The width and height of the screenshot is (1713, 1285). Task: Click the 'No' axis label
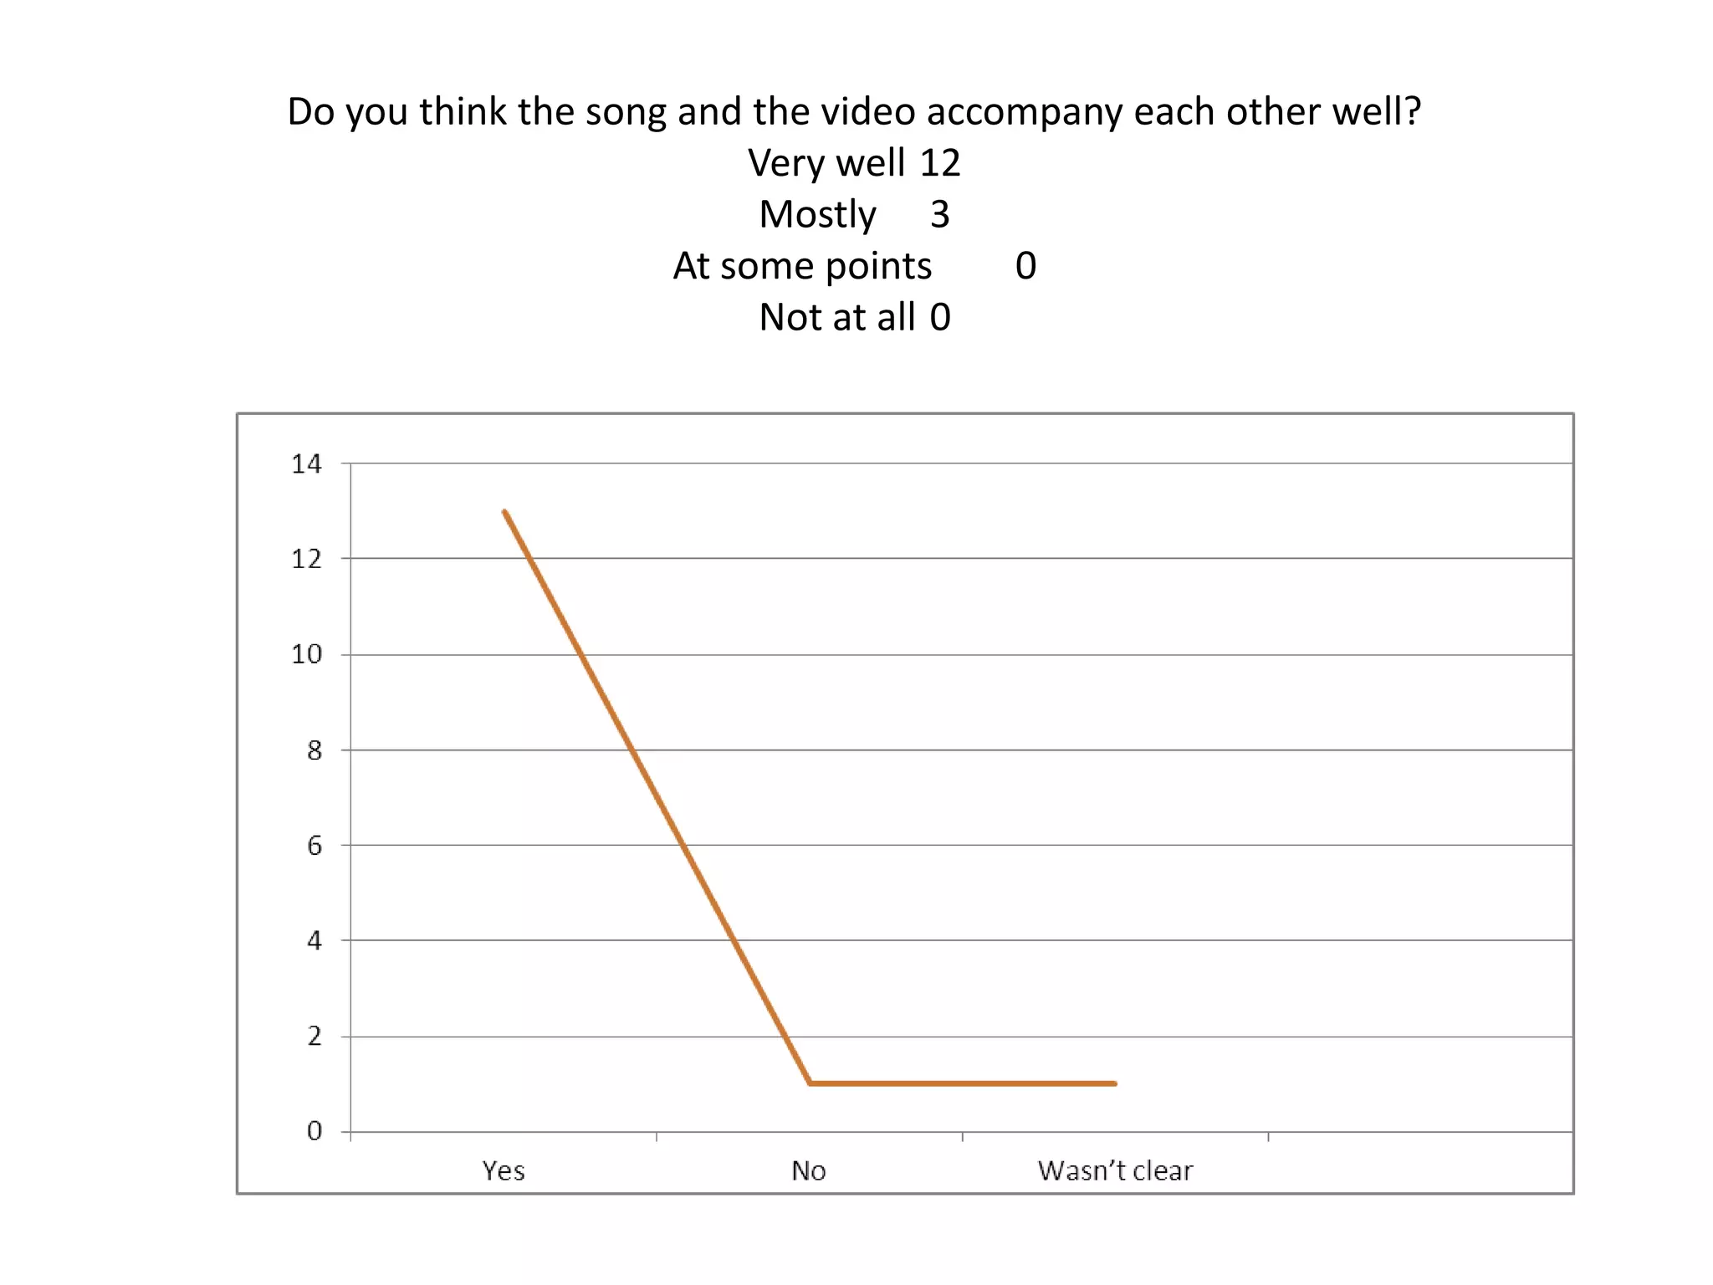point(809,1171)
